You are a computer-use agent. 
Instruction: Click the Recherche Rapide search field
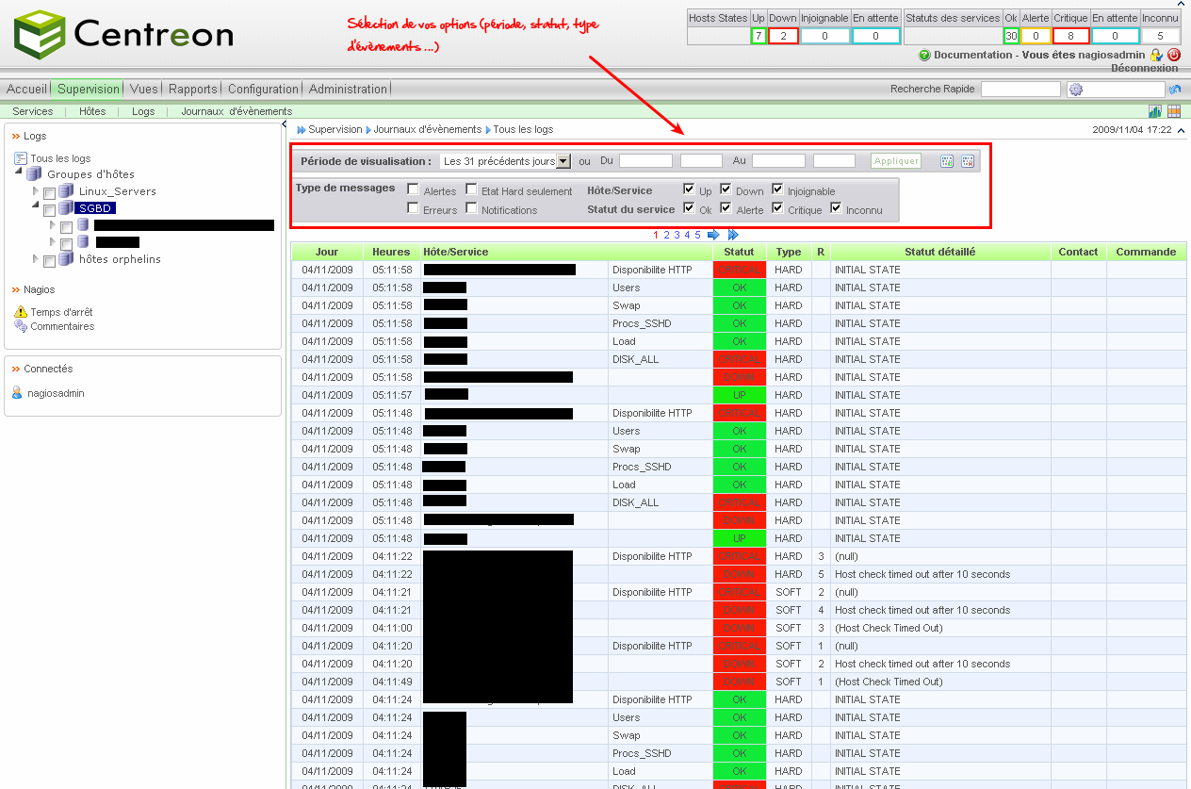[x=1020, y=89]
